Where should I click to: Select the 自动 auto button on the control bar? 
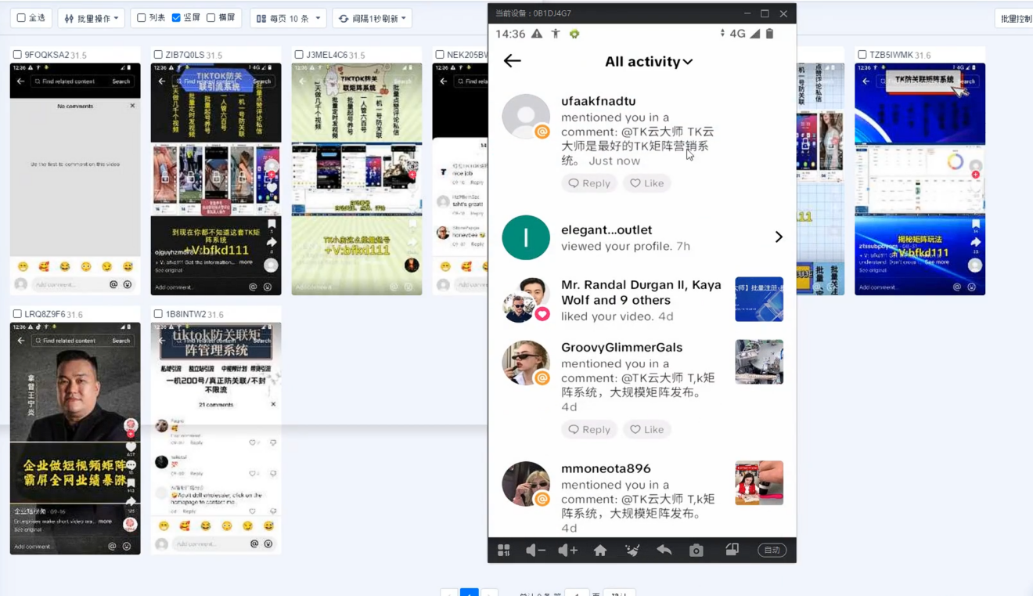click(772, 550)
